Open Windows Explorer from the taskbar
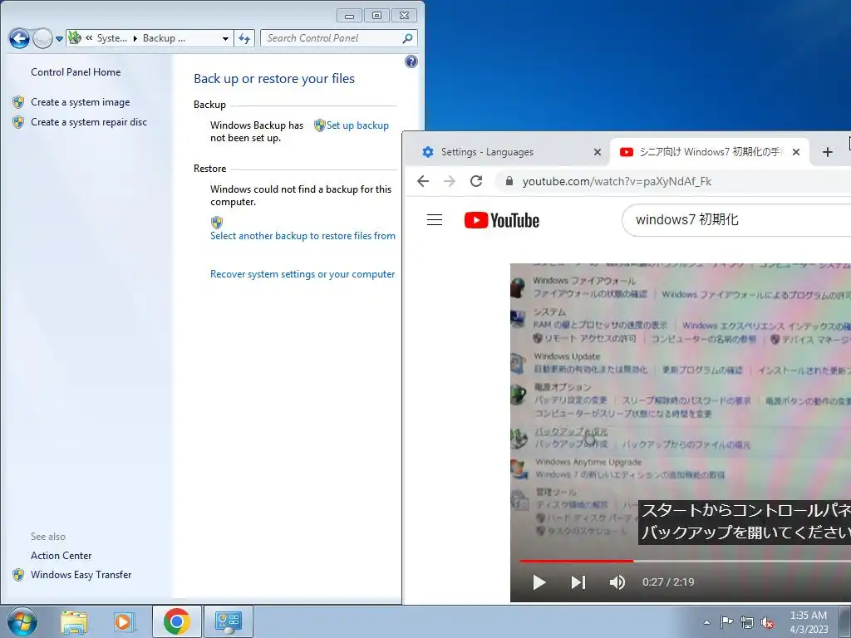This screenshot has height=638, width=851. (74, 621)
